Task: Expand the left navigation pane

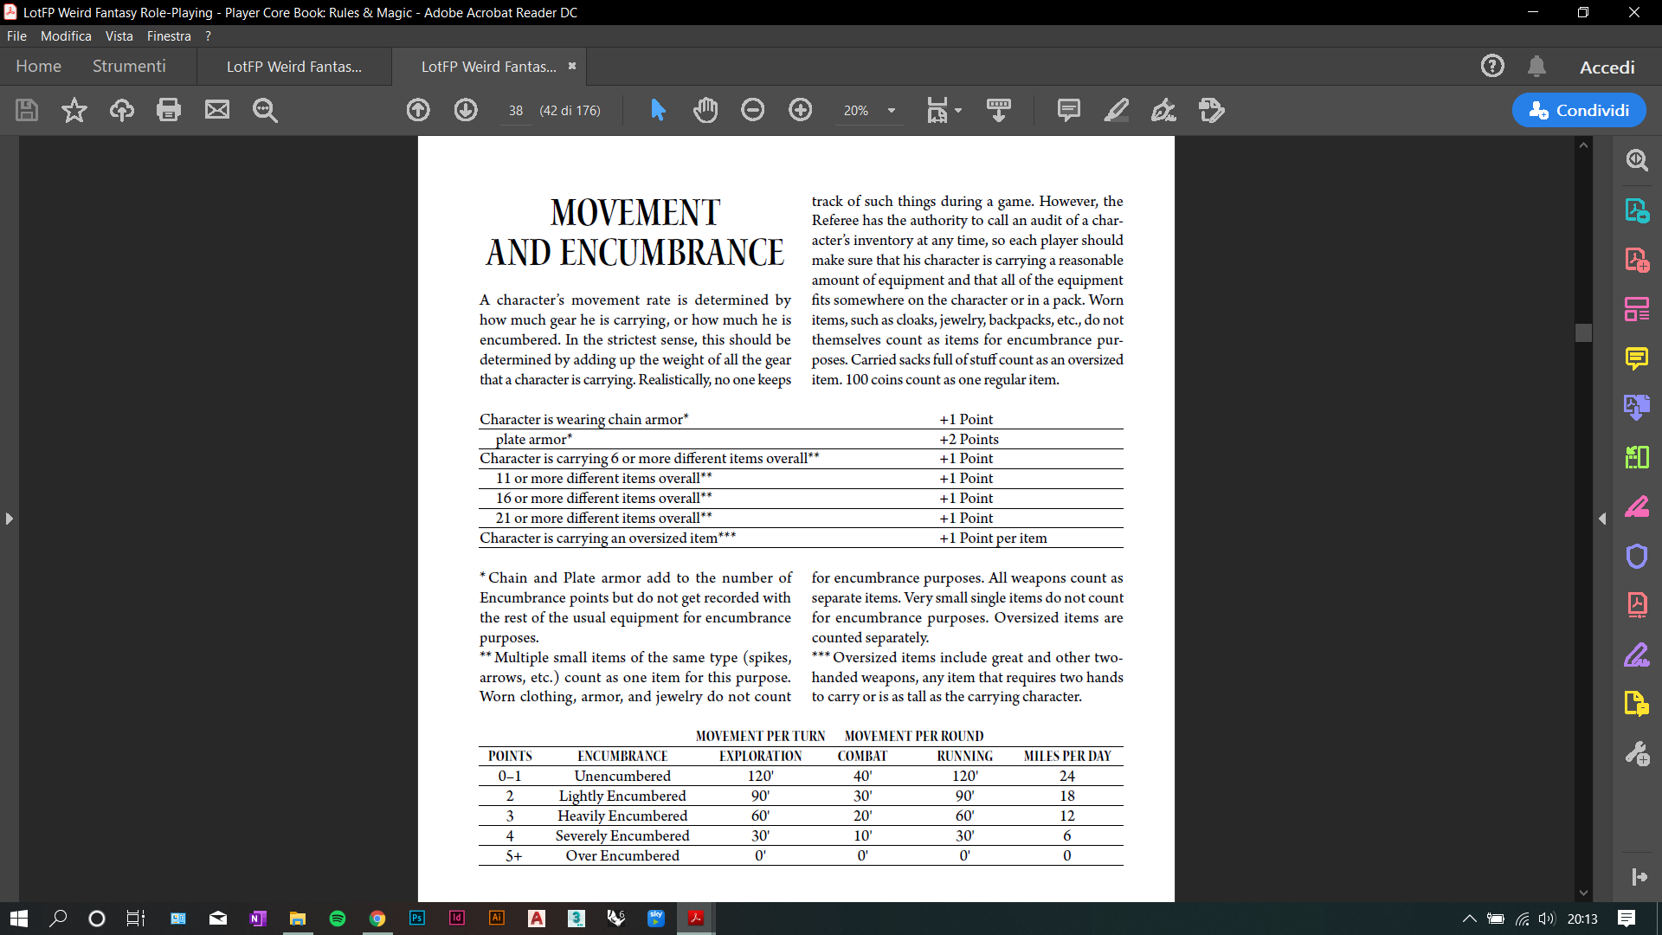Action: [x=9, y=519]
